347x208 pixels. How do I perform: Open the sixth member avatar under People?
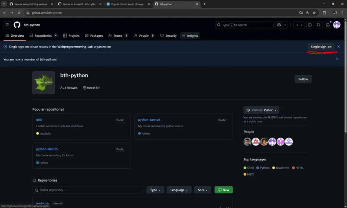coord(289,141)
